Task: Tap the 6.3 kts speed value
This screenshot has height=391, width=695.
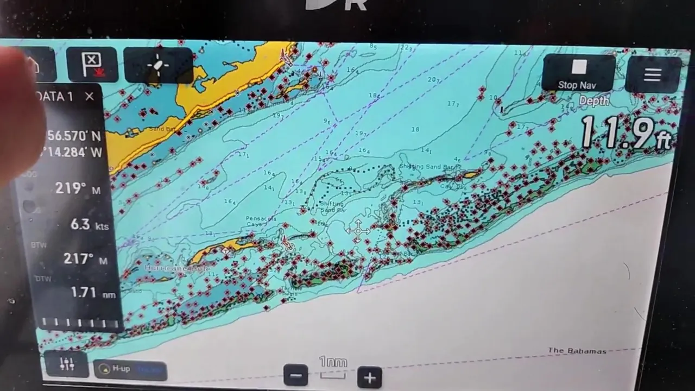Action: pos(90,224)
